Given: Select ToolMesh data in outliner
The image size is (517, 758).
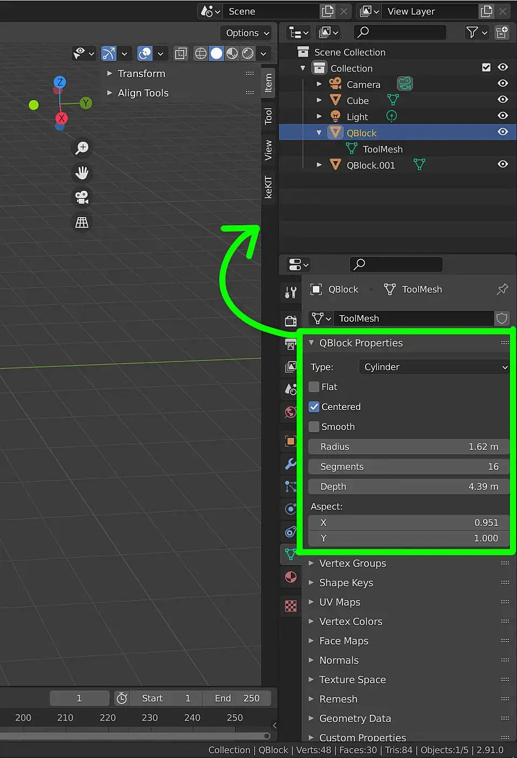Looking at the screenshot, I should point(382,149).
